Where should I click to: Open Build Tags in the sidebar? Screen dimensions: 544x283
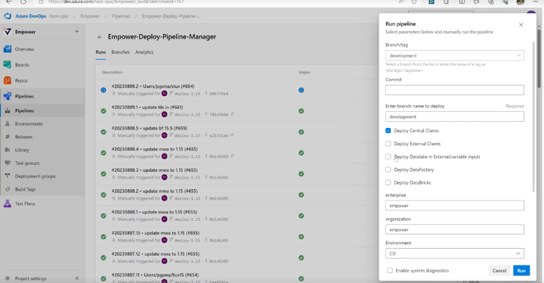coord(25,189)
